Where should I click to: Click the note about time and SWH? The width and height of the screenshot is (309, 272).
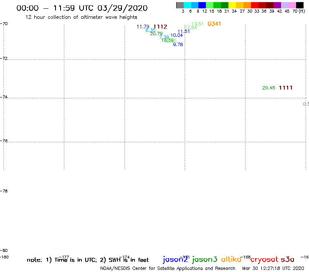point(88,260)
